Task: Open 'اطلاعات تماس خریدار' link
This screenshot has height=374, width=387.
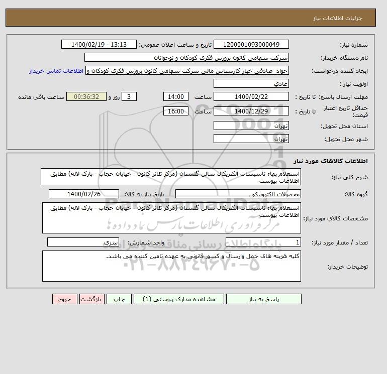Action: (56, 71)
